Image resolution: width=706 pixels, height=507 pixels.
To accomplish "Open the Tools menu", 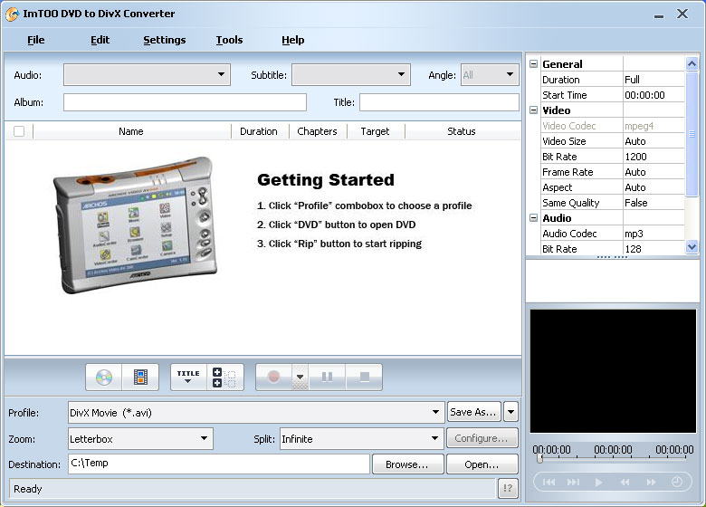I will click(229, 40).
